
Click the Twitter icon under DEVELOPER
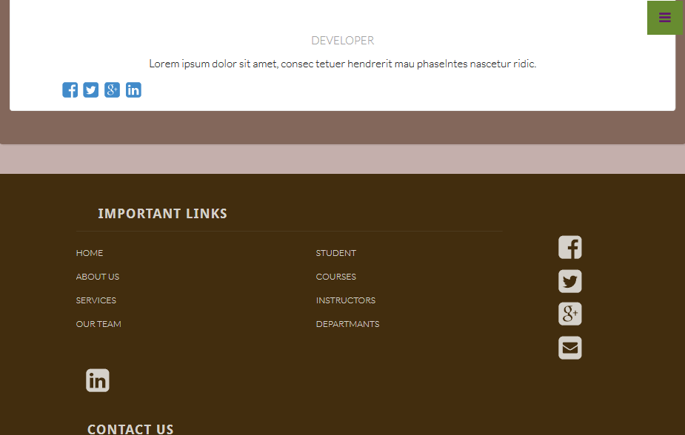tap(90, 90)
